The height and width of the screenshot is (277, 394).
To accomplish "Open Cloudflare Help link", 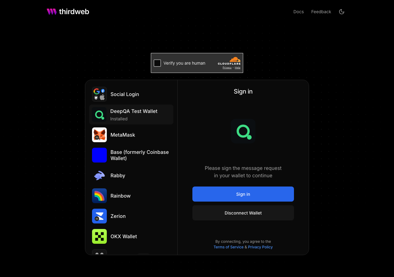I will (238, 67).
